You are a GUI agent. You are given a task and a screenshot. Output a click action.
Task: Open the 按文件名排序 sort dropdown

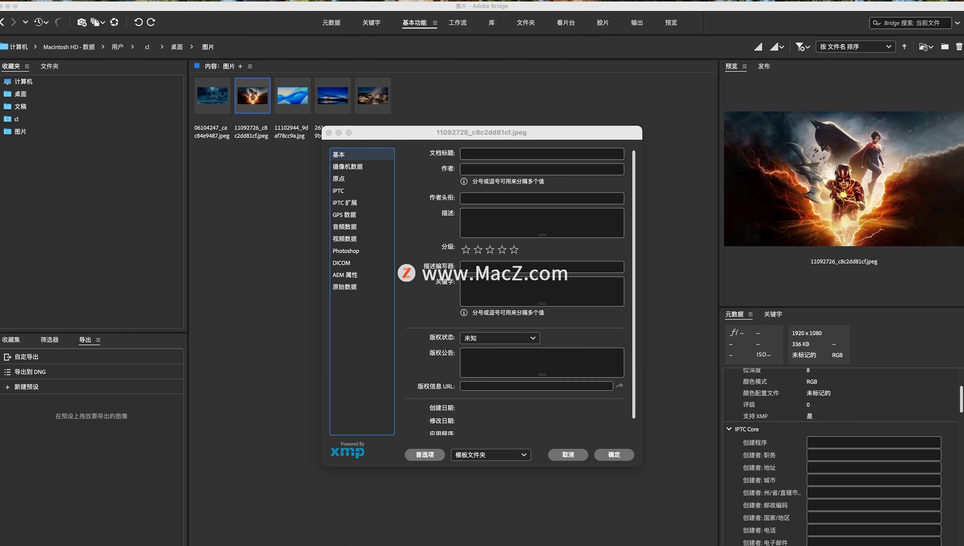[x=856, y=47]
